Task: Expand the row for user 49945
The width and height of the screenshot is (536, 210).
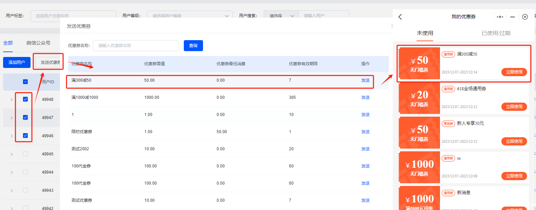Action: click(x=12, y=154)
